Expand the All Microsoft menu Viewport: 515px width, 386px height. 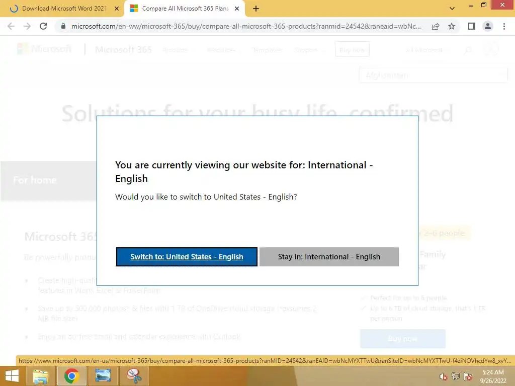coord(427,50)
